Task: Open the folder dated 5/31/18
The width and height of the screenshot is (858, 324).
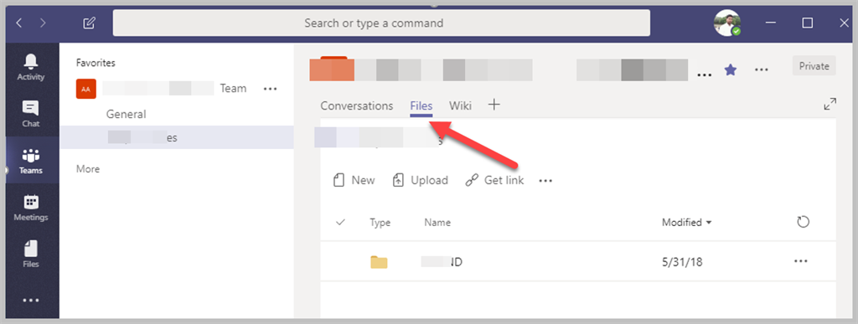Action: click(x=442, y=262)
